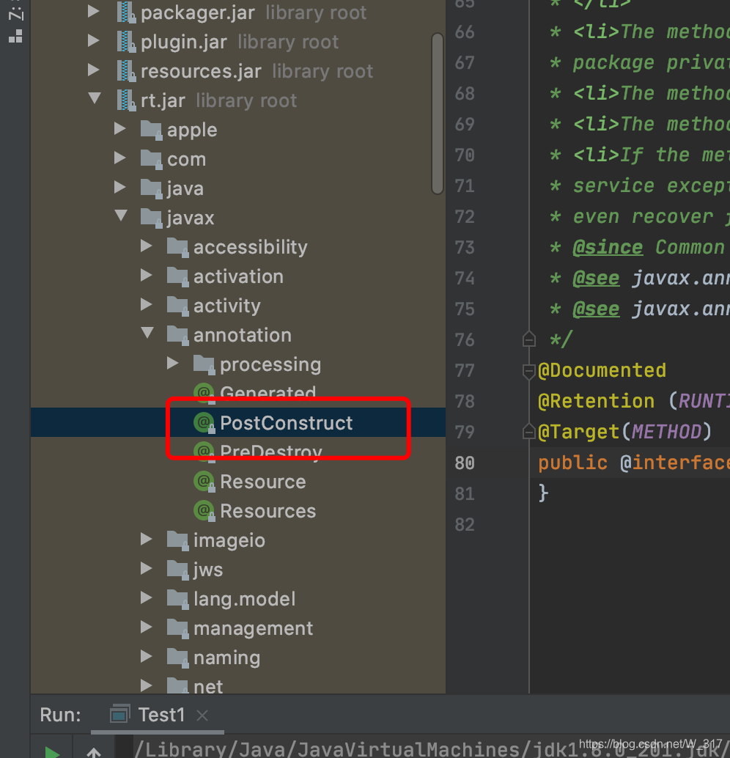This screenshot has width=730, height=758.
Task: Expand the imageio package
Action: click(x=147, y=539)
